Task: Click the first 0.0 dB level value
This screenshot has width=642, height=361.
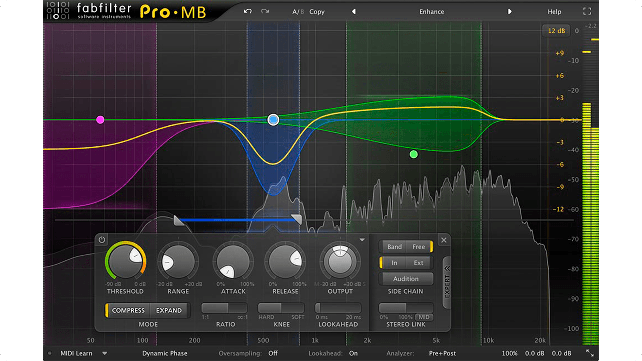Action: coord(535,353)
